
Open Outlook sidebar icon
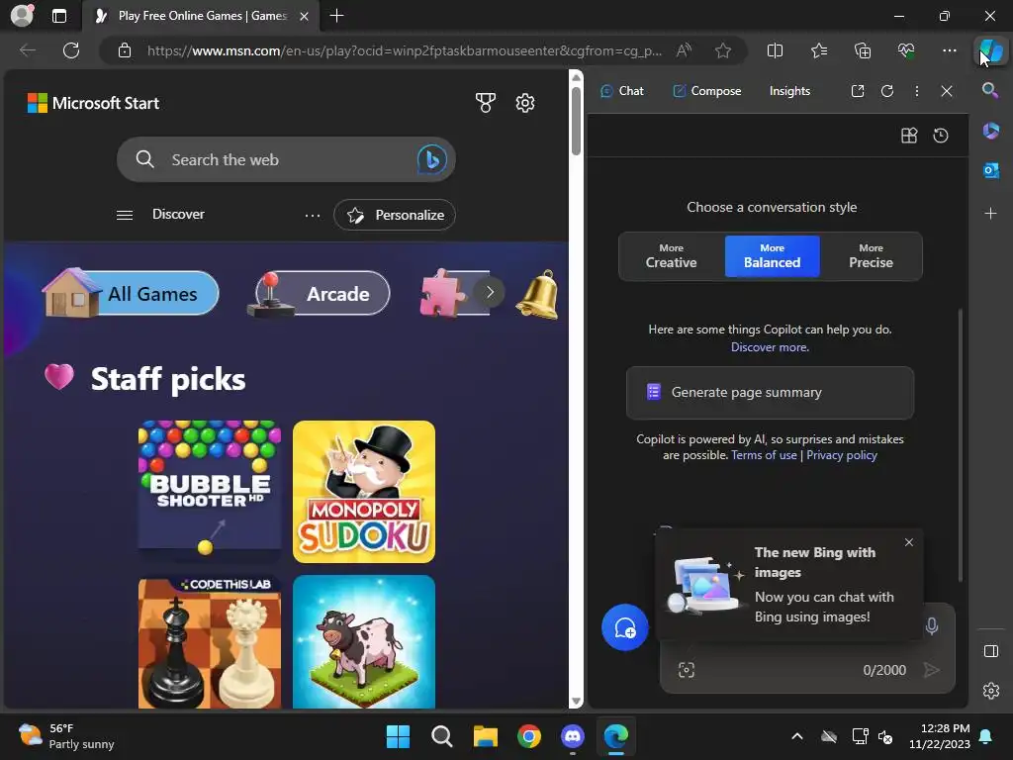click(990, 170)
